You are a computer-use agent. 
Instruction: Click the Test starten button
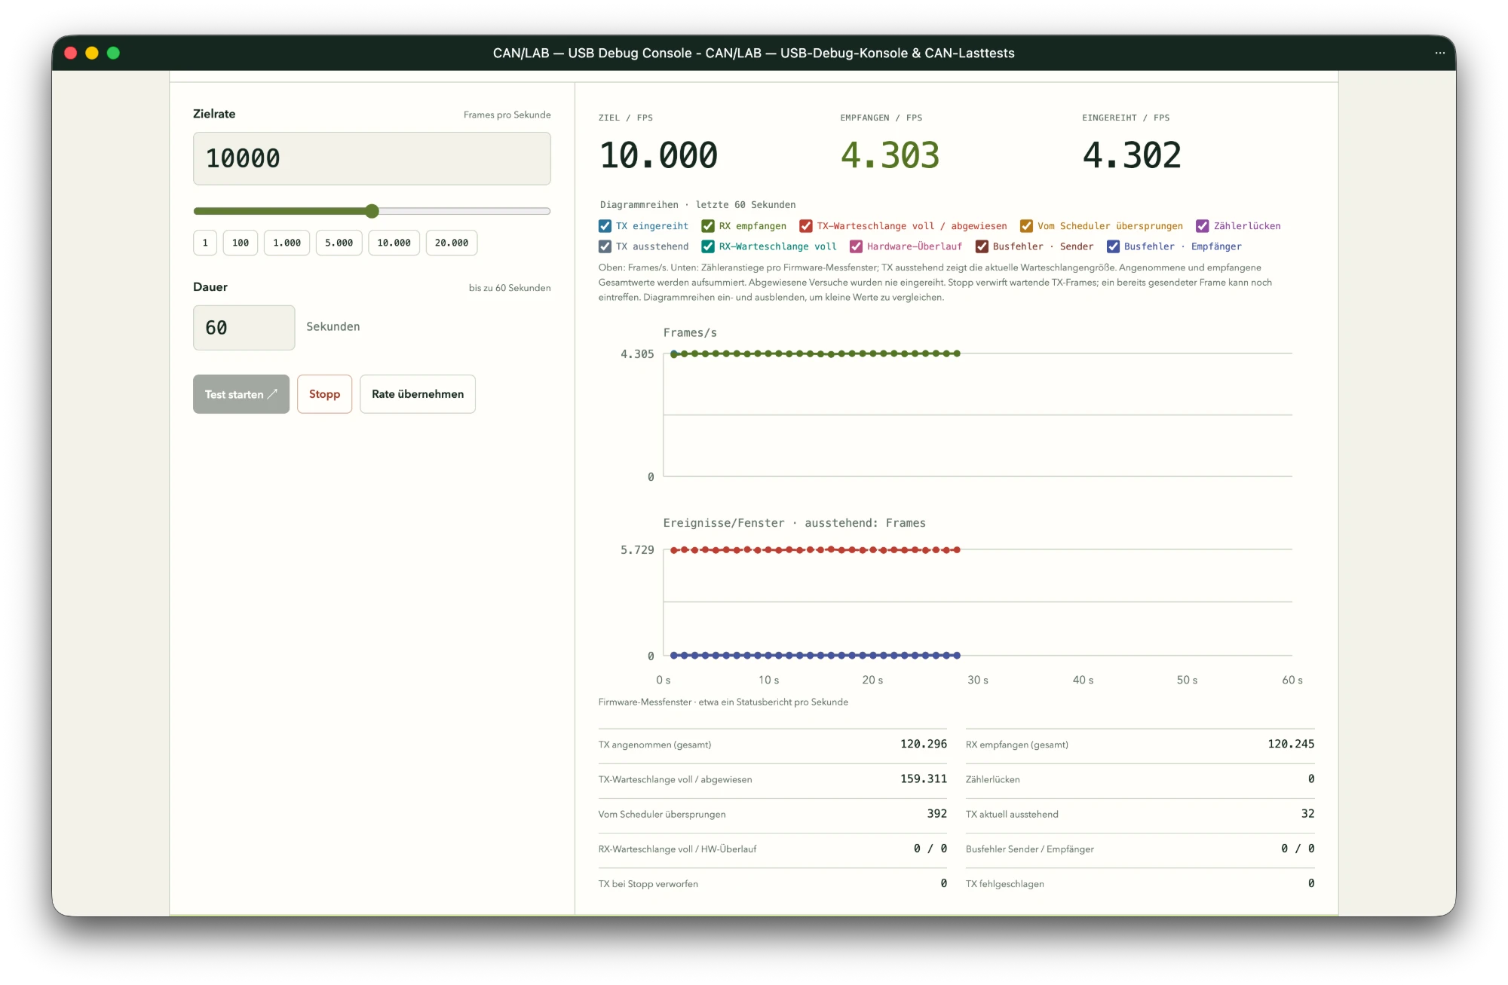tap(241, 394)
